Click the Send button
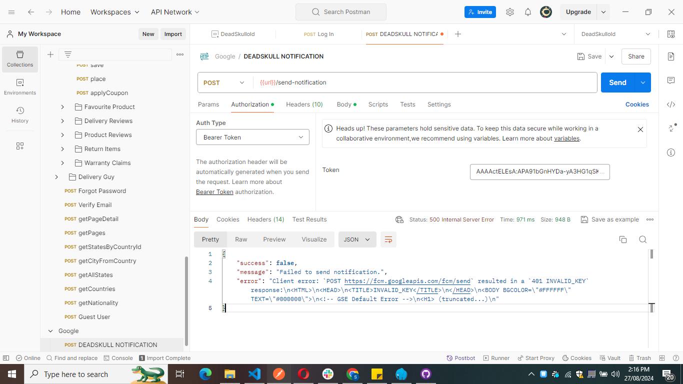The image size is (683, 384). point(617,82)
